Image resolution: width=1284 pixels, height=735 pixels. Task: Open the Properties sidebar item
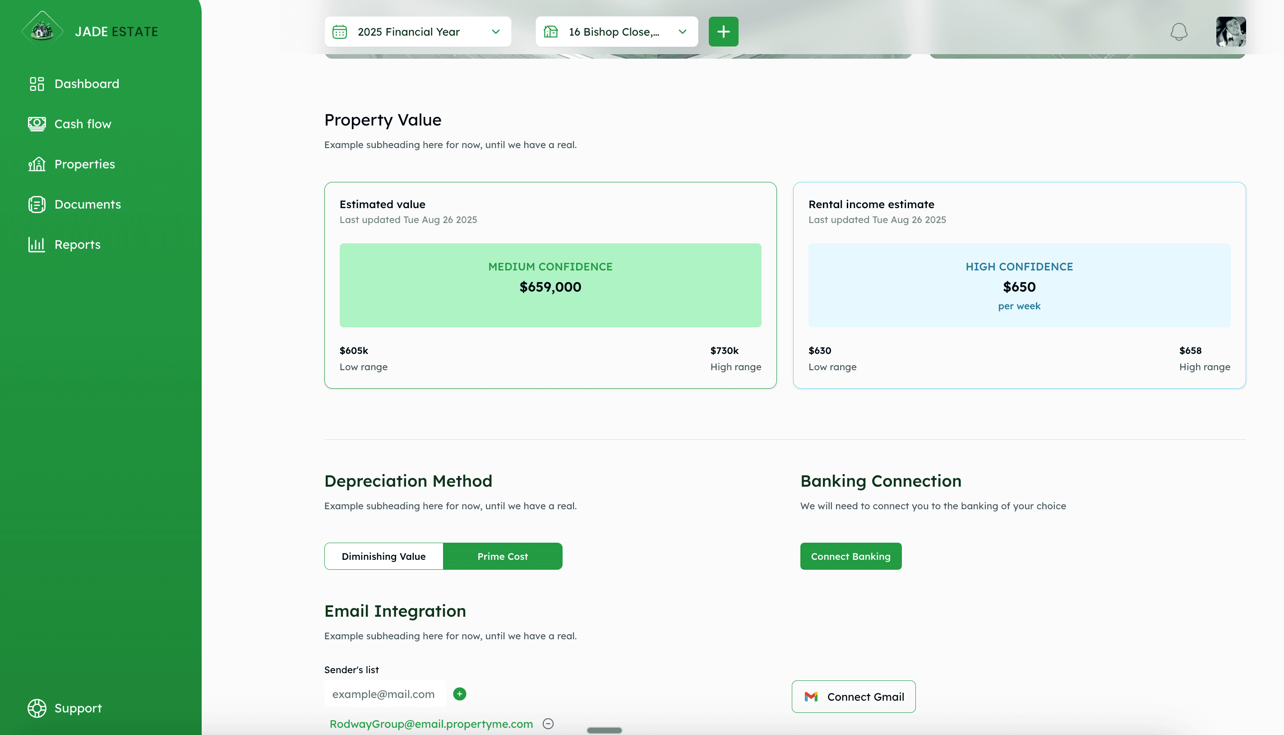[84, 164]
